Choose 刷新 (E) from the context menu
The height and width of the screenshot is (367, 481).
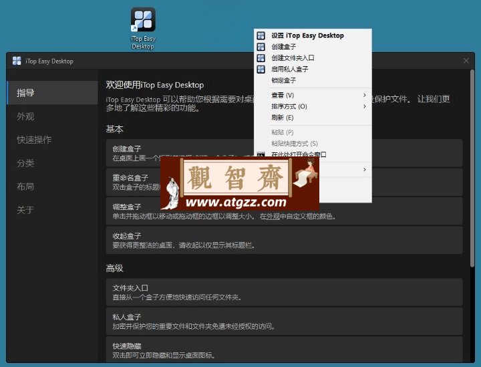coord(313,118)
